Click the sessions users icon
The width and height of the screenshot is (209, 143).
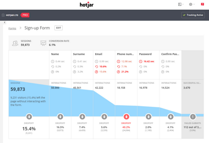pyautogui.click(x=15, y=43)
